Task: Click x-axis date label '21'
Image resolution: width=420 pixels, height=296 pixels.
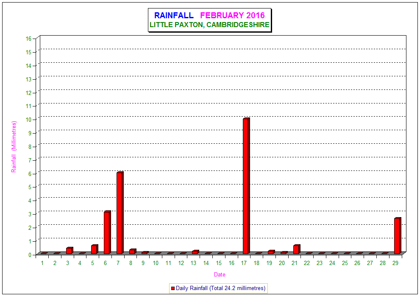Action: [x=295, y=263]
